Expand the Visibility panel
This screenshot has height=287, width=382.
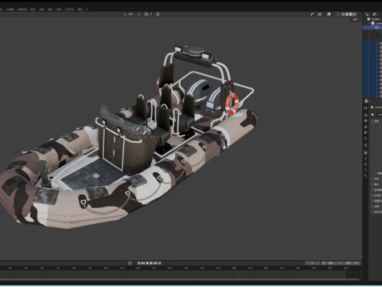point(376,195)
